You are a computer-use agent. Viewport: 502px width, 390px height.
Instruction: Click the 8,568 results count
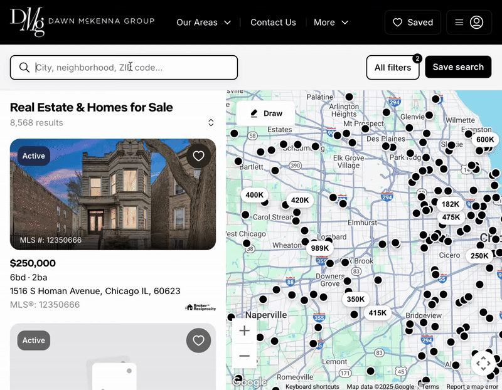[x=36, y=122]
